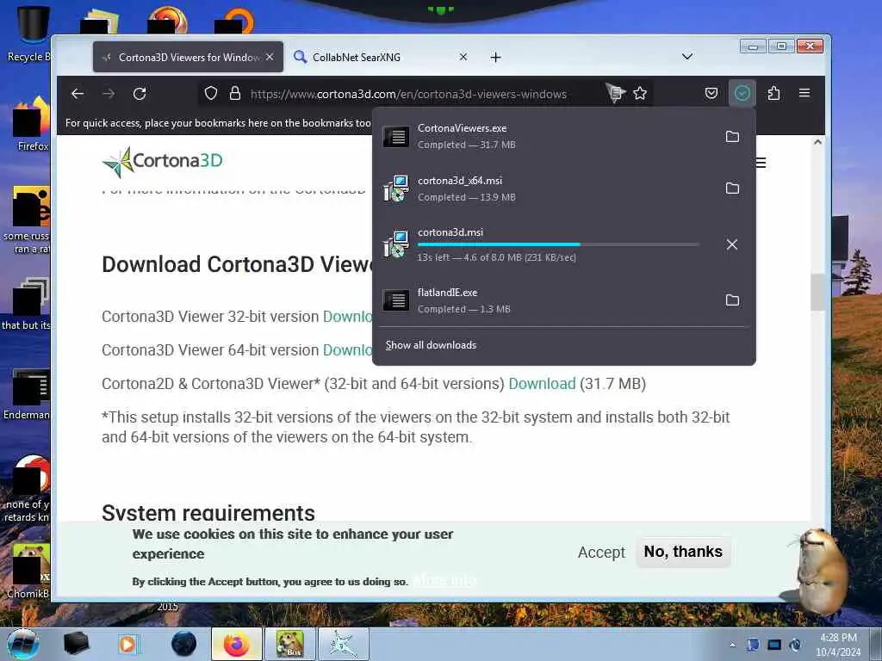Open the extensions puzzle icon
Screen dimensions: 882x661
coord(774,93)
